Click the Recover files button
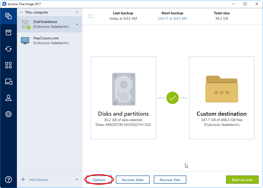Image resolution: width=263 pixels, height=188 pixels. 170,180
